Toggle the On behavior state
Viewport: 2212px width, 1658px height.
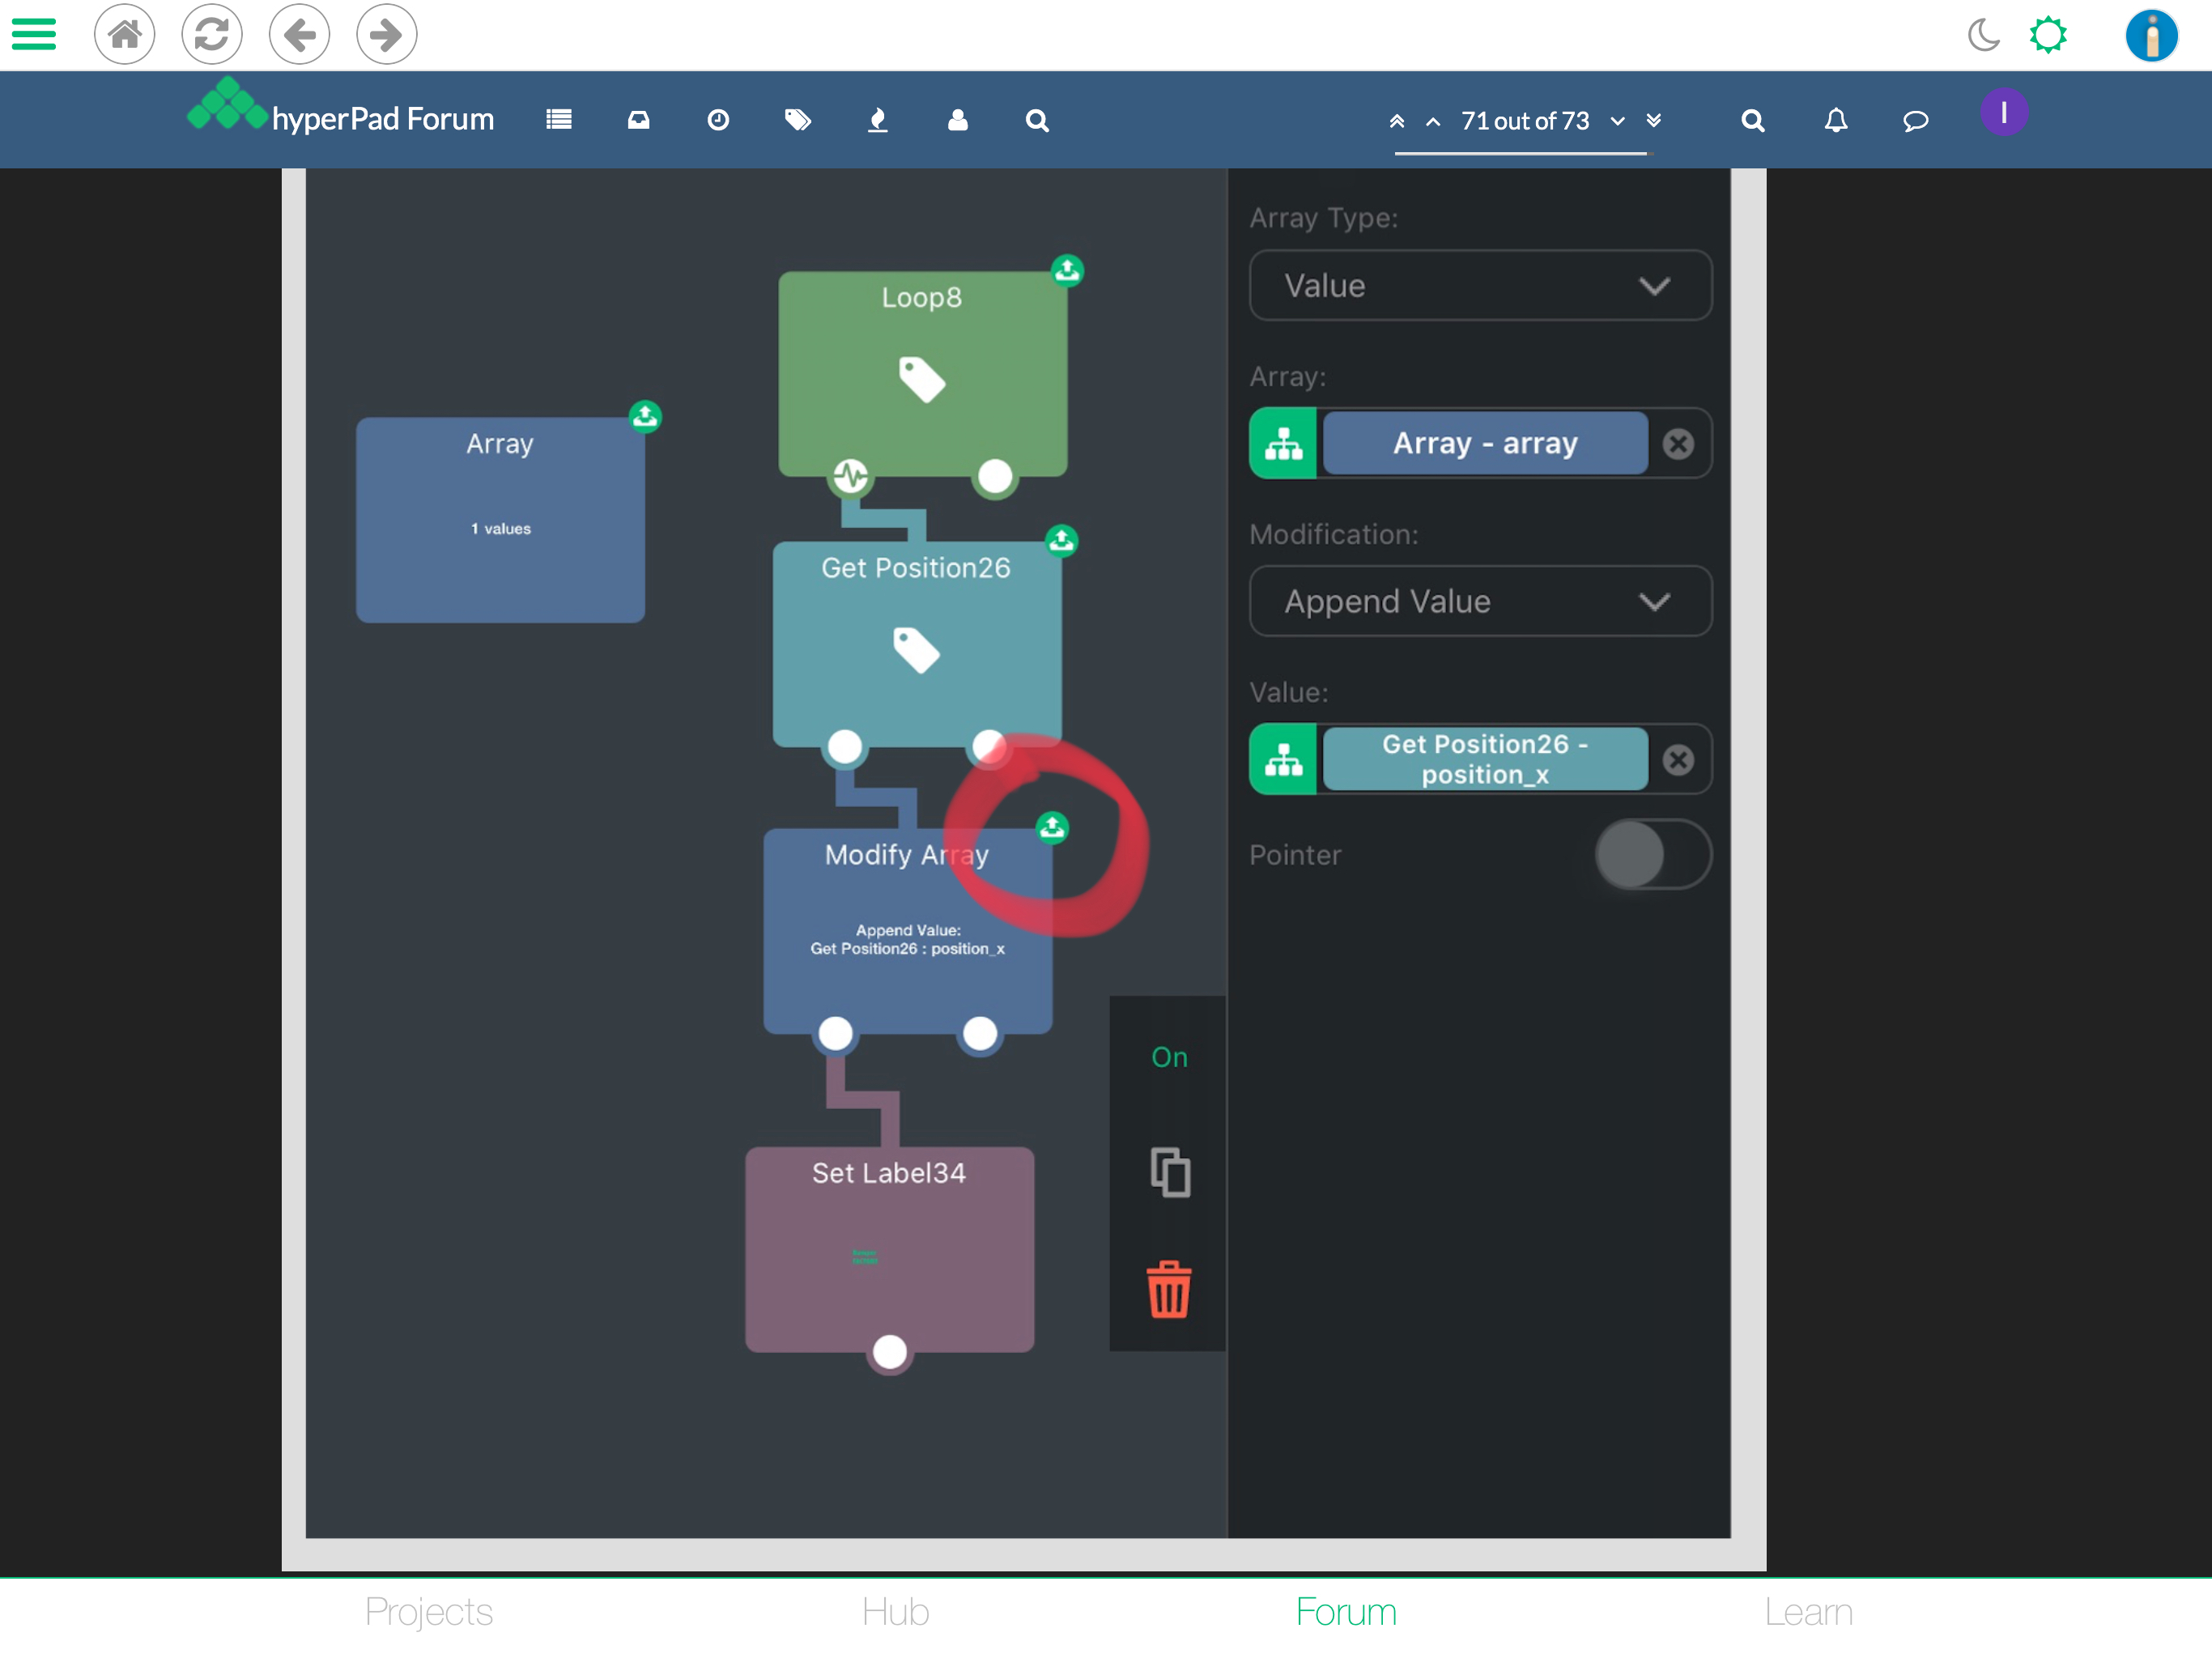click(1168, 1057)
